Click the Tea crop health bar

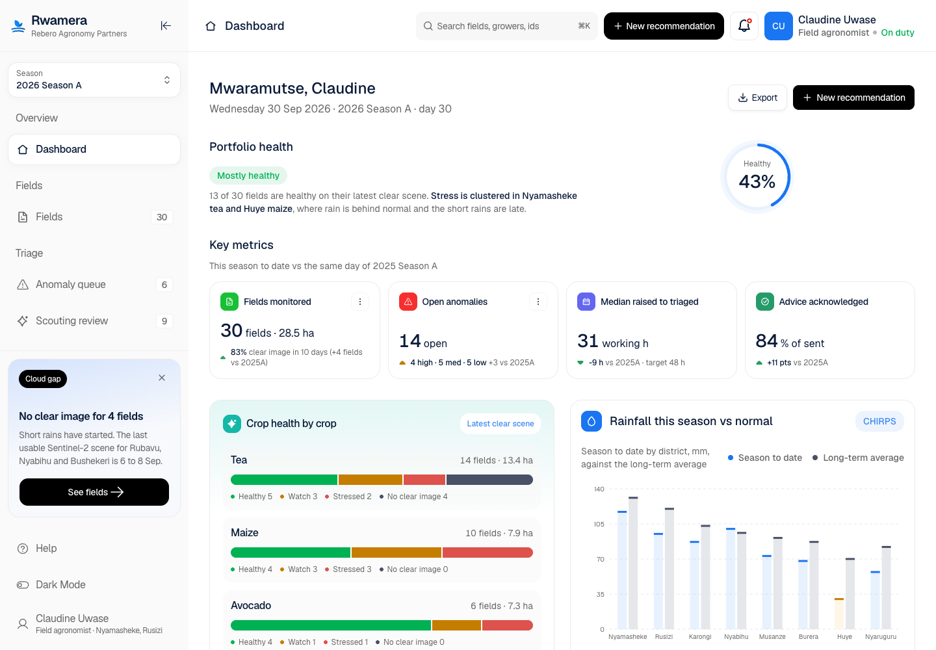382,480
